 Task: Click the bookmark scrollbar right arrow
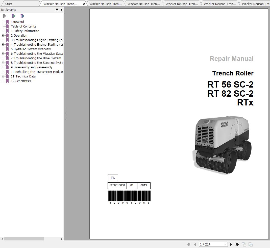point(61,239)
